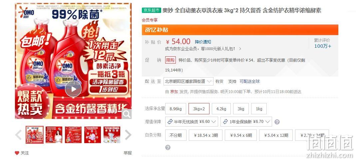Screen dimensions: 356x161
Task: Play the product video
Action: 73,89
